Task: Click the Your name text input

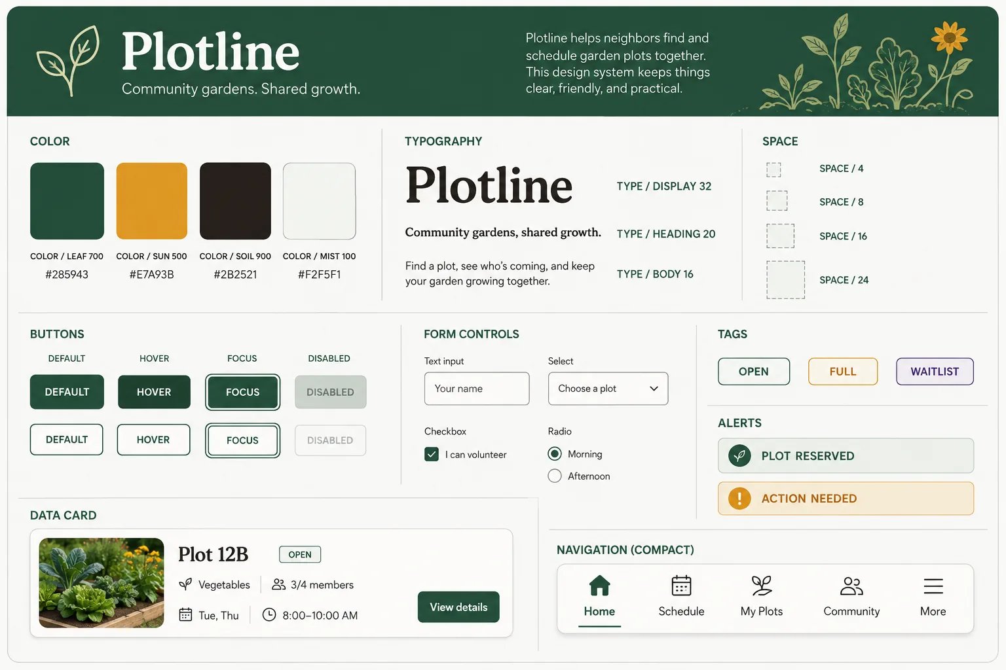Action: [477, 389]
